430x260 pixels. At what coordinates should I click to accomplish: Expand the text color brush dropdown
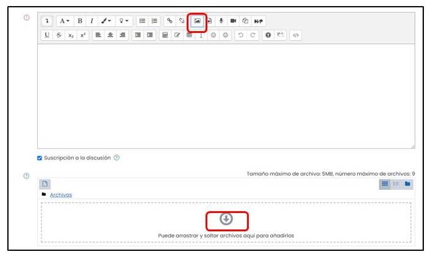tap(106, 21)
